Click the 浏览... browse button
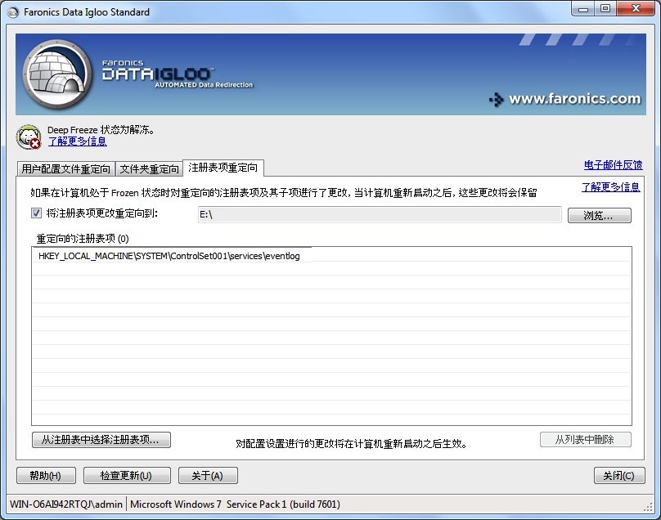The image size is (661, 520). (x=600, y=216)
